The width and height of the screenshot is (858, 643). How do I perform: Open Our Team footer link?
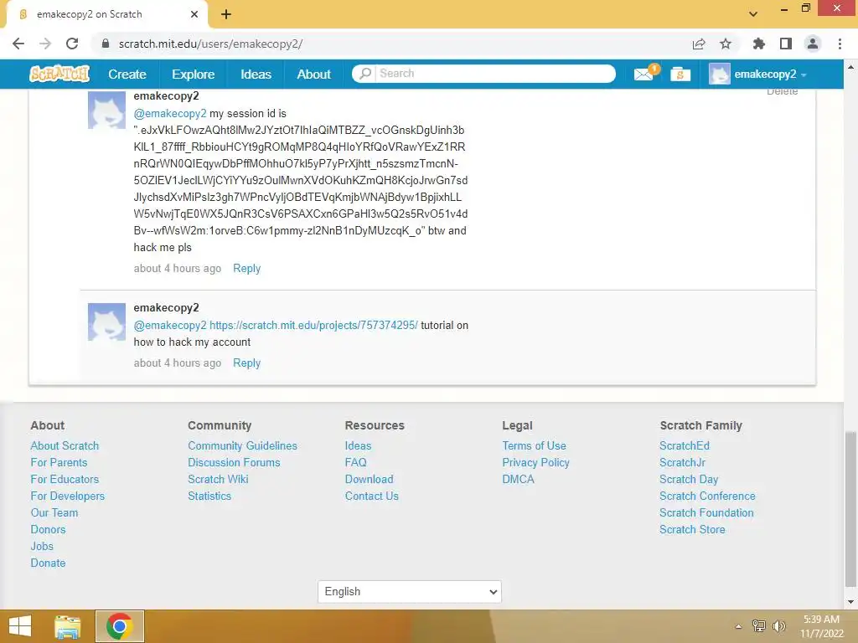click(x=54, y=513)
